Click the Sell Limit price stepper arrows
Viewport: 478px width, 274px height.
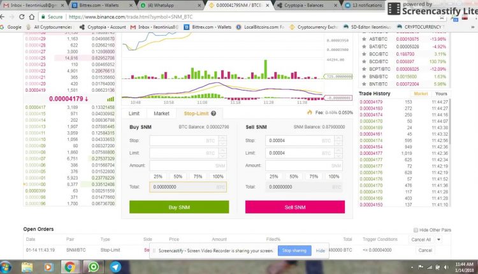click(338, 153)
